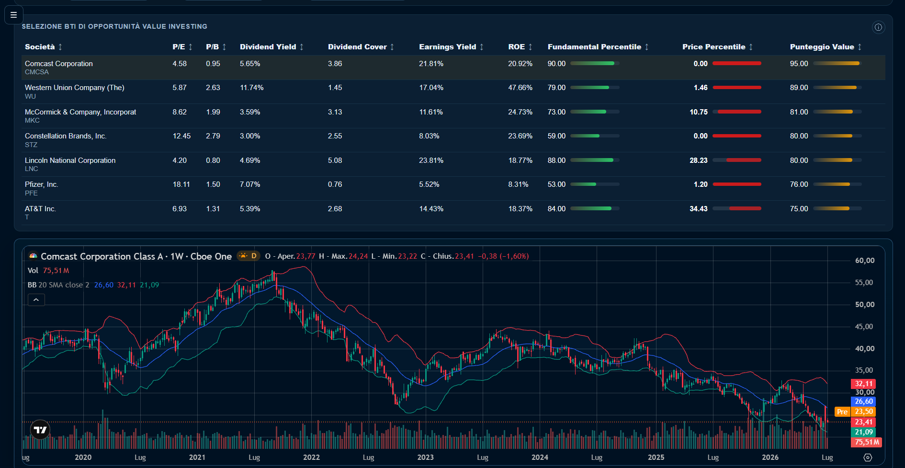The image size is (905, 468).
Task: Select McCormick & Company row
Action: [x=453, y=116]
